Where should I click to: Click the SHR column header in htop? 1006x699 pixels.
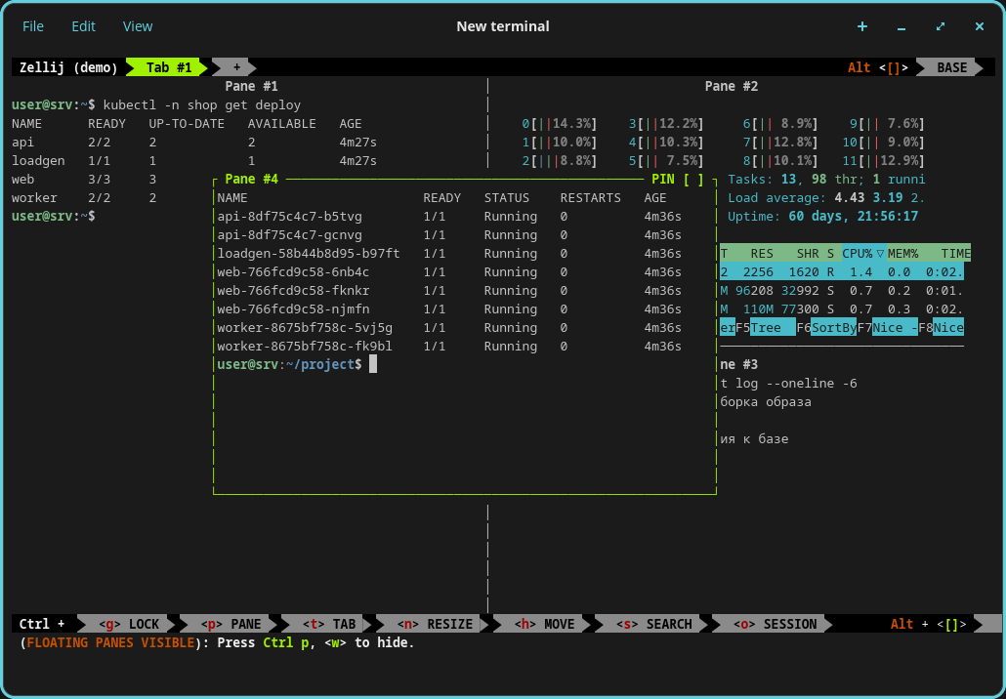tap(808, 253)
